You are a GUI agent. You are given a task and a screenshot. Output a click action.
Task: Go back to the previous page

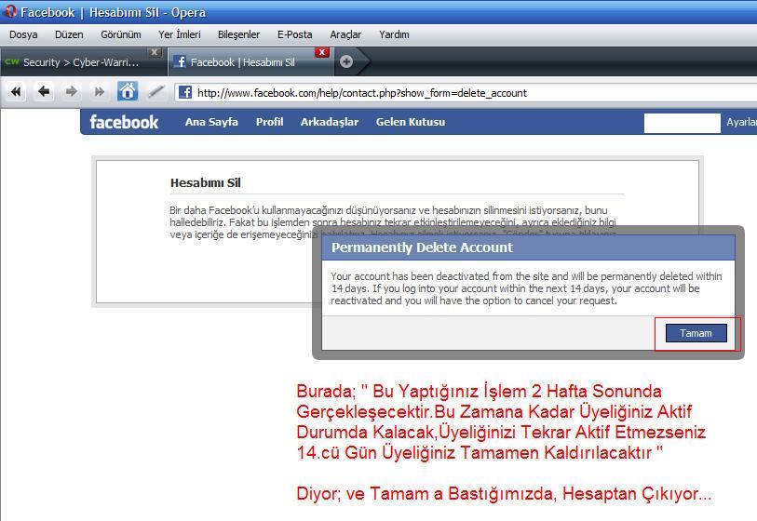[x=43, y=92]
